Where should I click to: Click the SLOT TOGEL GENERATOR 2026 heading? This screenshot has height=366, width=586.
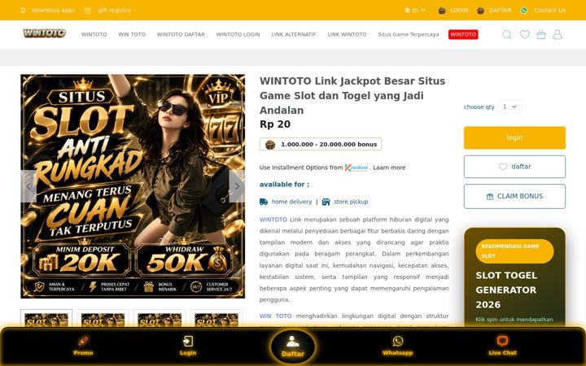pos(506,290)
